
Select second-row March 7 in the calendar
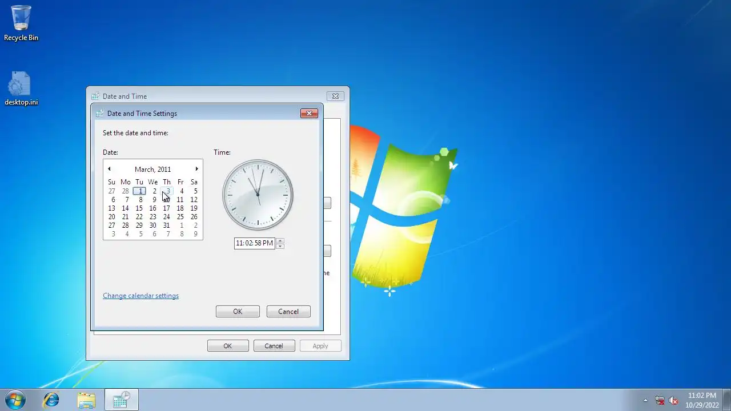point(126,200)
